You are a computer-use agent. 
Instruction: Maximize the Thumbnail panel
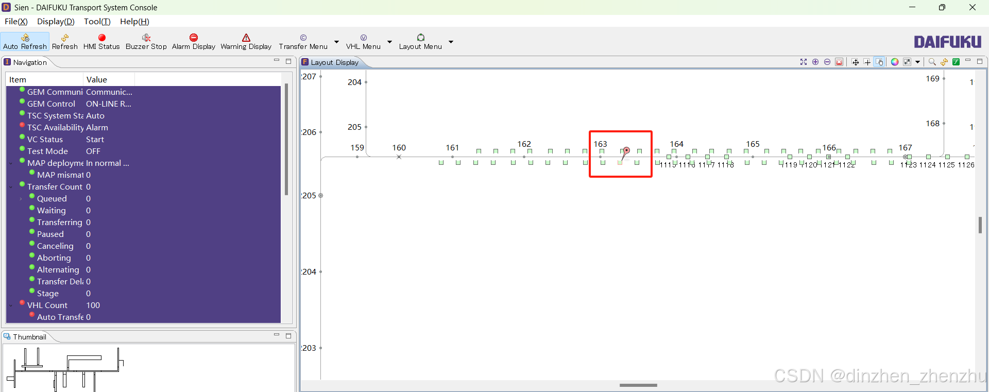[x=288, y=336]
